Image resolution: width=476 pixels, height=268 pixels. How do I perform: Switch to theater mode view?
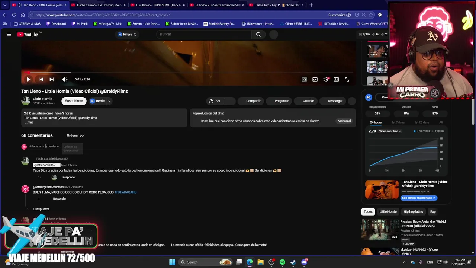pyautogui.click(x=336, y=79)
